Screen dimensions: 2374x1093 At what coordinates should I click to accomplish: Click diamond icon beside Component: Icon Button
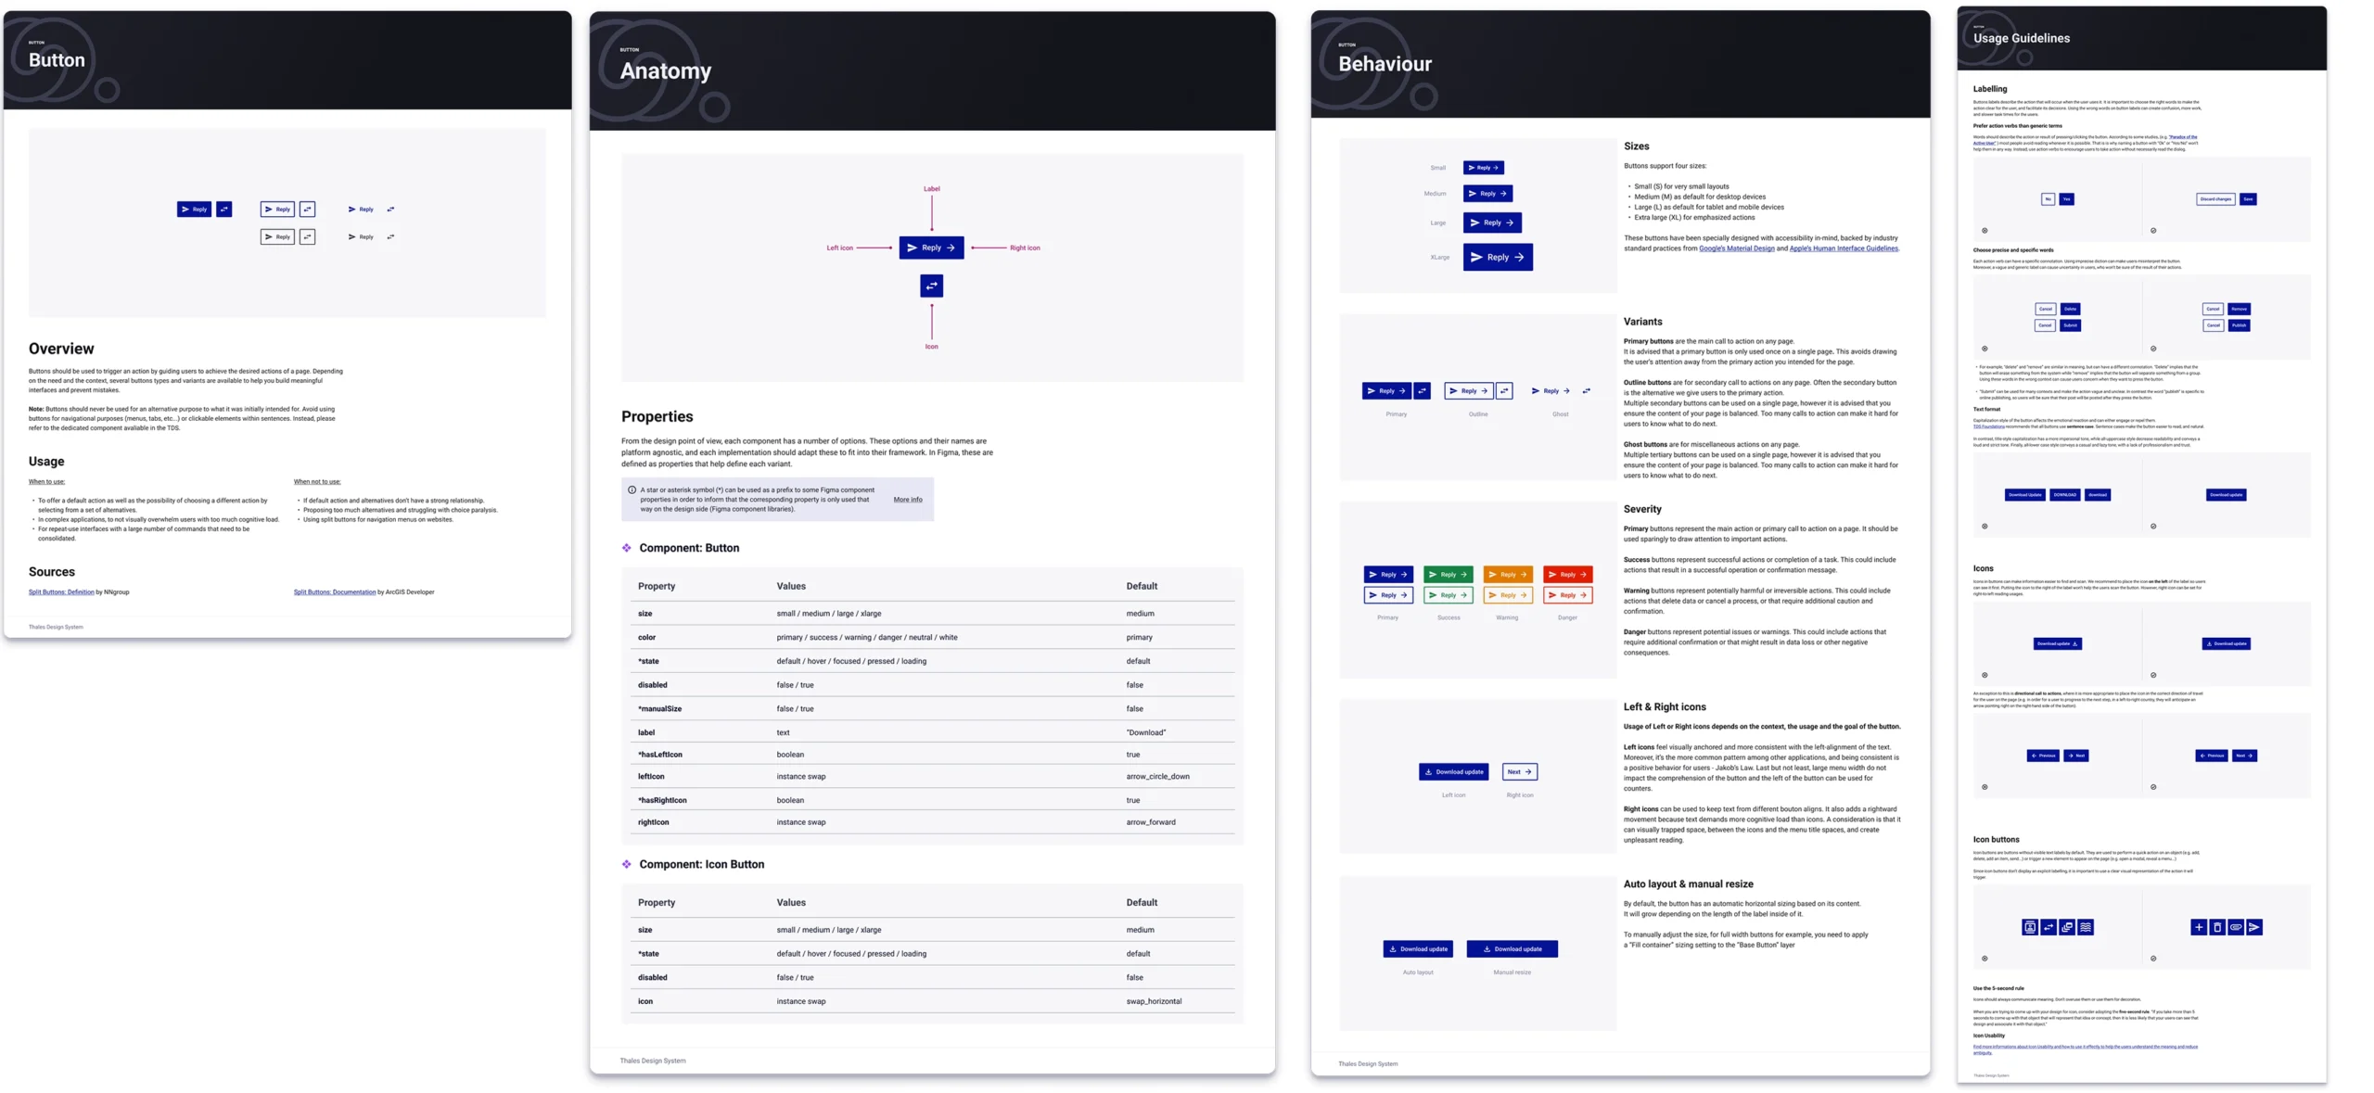click(626, 864)
